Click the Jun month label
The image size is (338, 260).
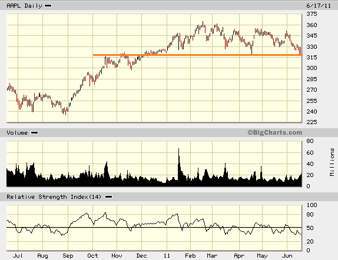point(287,256)
